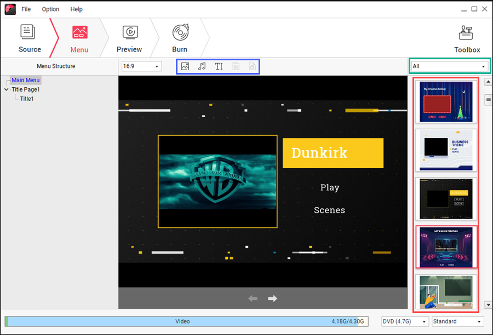Open the Toolbox
Viewport: 493px width, 335px height.
coord(467,39)
